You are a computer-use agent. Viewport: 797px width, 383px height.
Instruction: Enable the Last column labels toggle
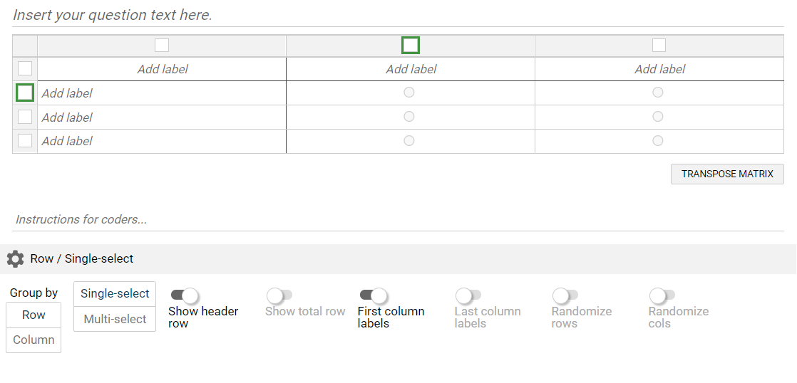pyautogui.click(x=469, y=295)
